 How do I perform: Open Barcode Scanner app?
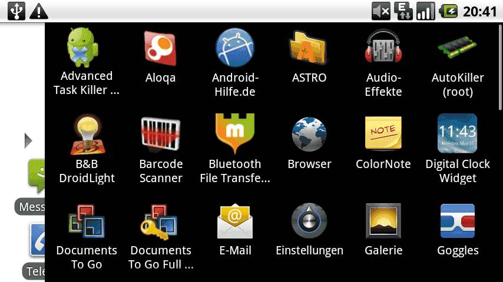point(161,133)
